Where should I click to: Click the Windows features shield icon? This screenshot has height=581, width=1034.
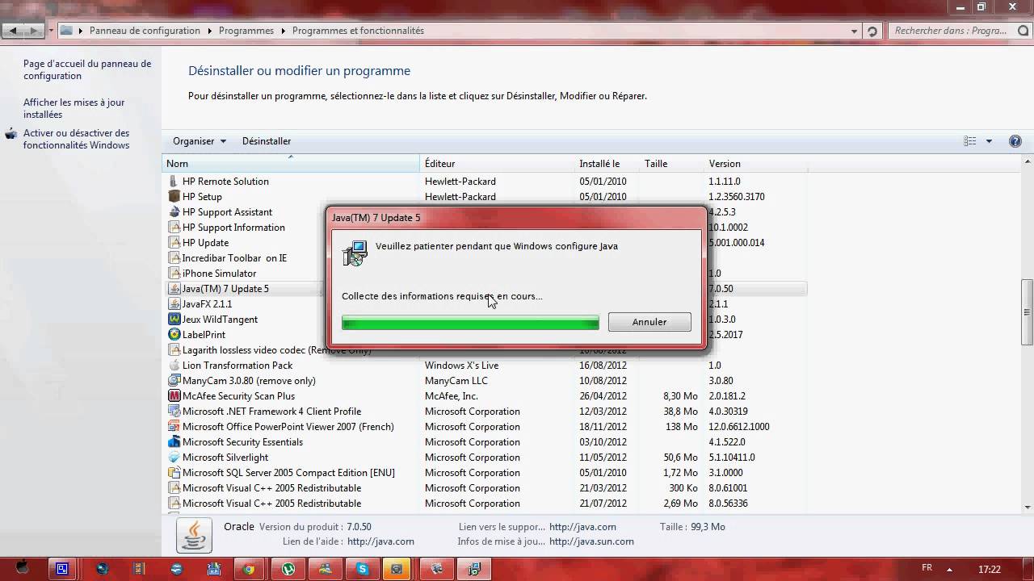click(11, 134)
